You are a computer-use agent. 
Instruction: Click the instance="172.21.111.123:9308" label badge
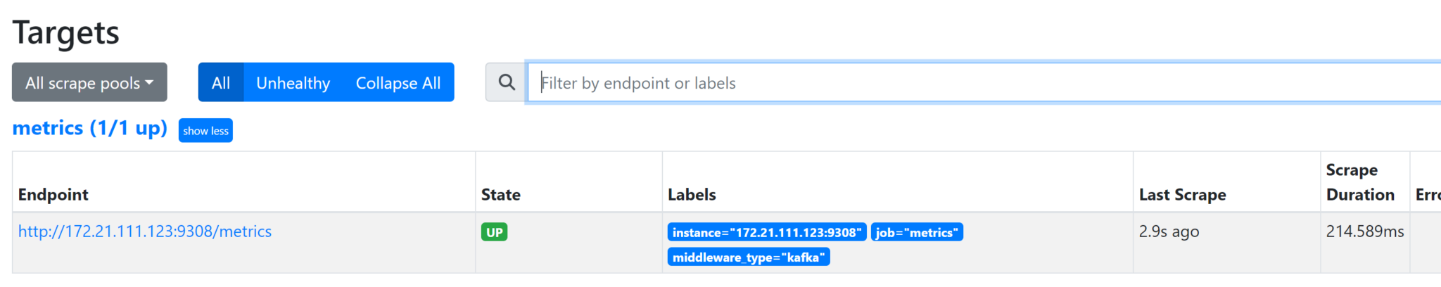point(767,232)
